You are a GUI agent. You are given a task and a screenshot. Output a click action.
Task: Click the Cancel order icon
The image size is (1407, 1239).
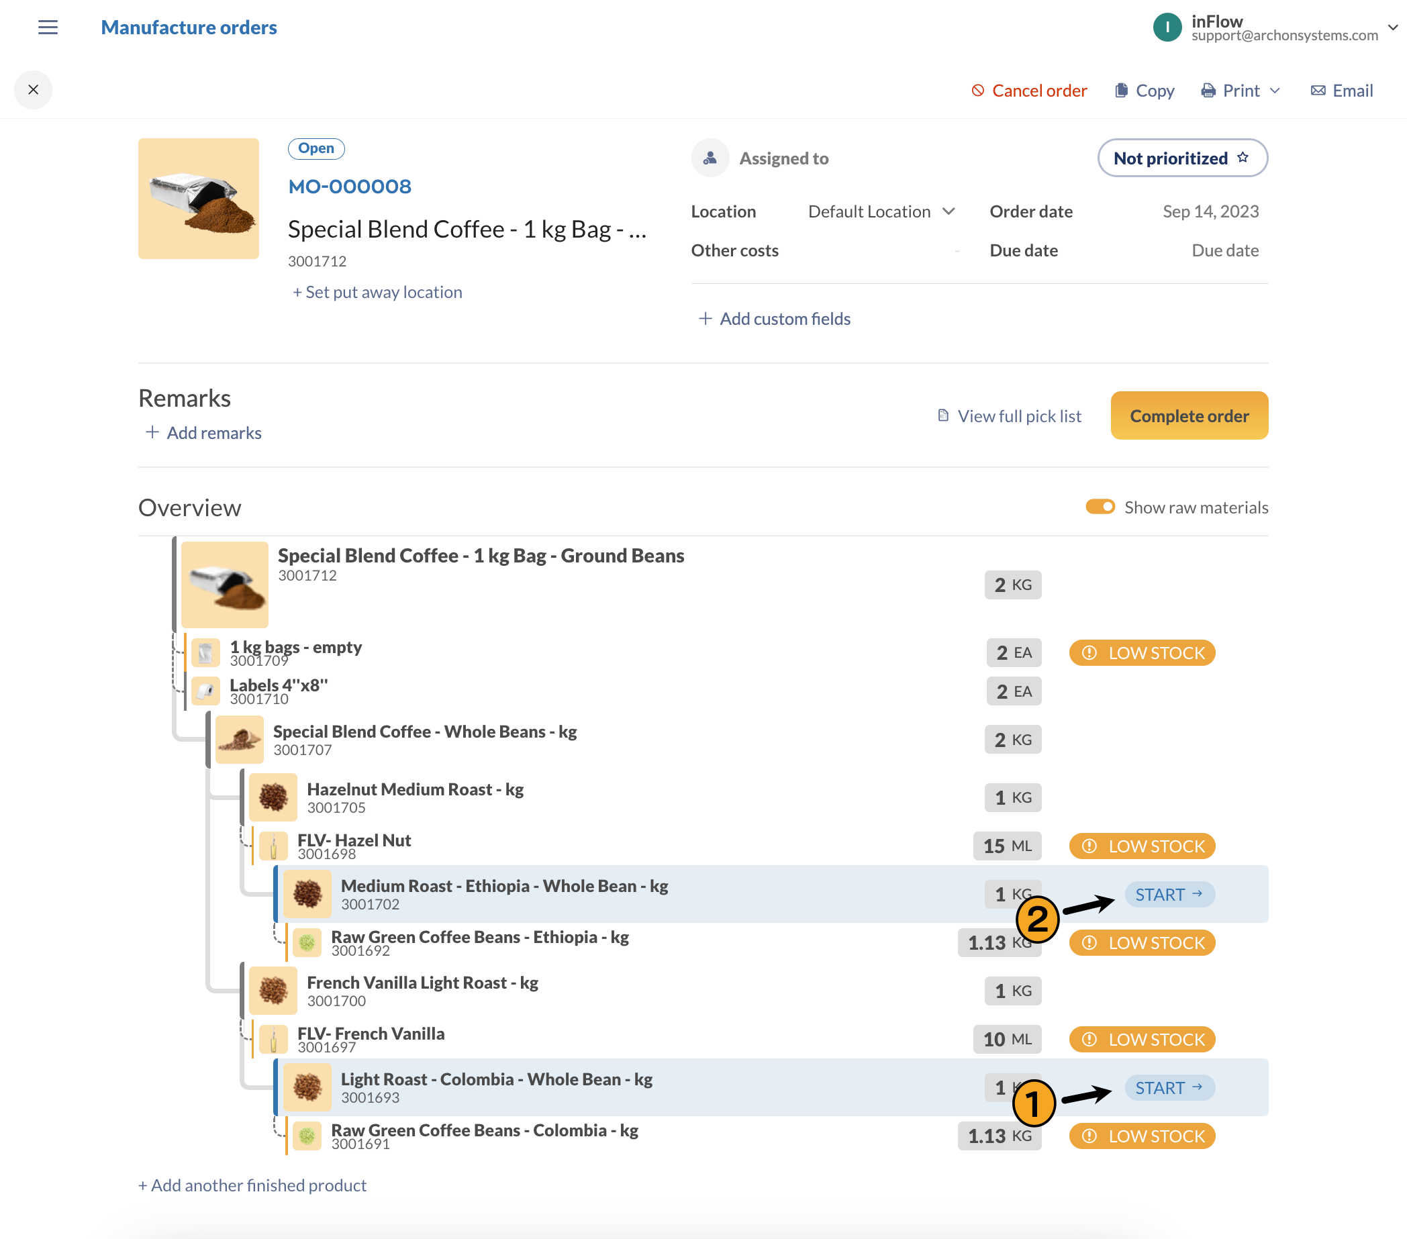[x=977, y=91]
